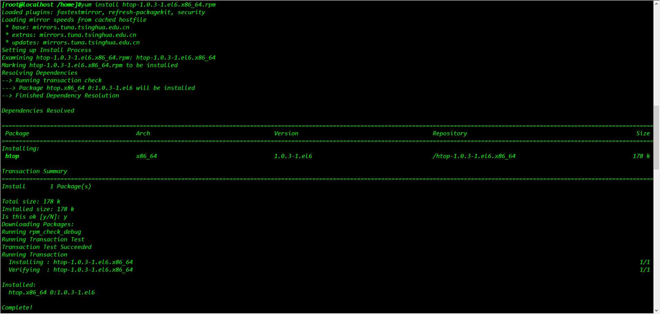Click 'Loading mirror speeds from cached hostfile'

click(x=74, y=20)
